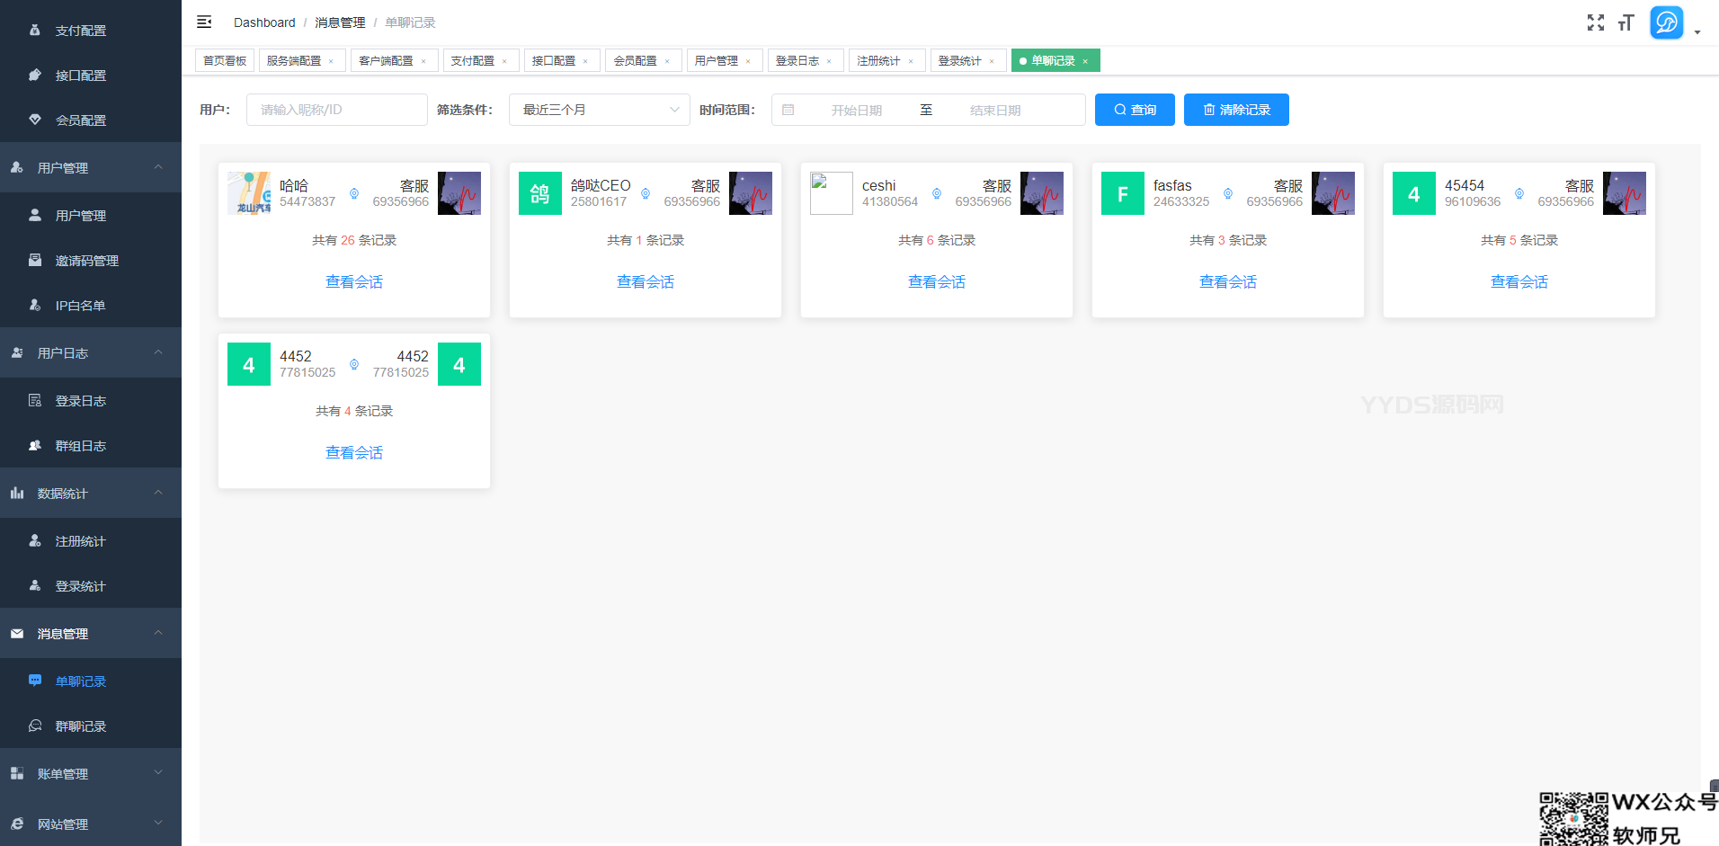Image resolution: width=1719 pixels, height=846 pixels.
Task: Click the 消息管理 breadcrumb item
Action: point(340,22)
